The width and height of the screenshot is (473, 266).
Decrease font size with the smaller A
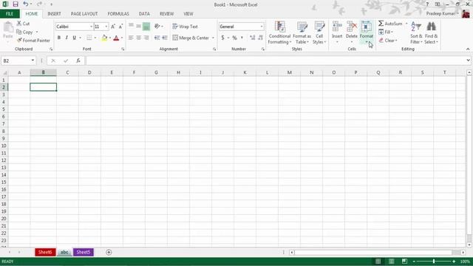120,27
